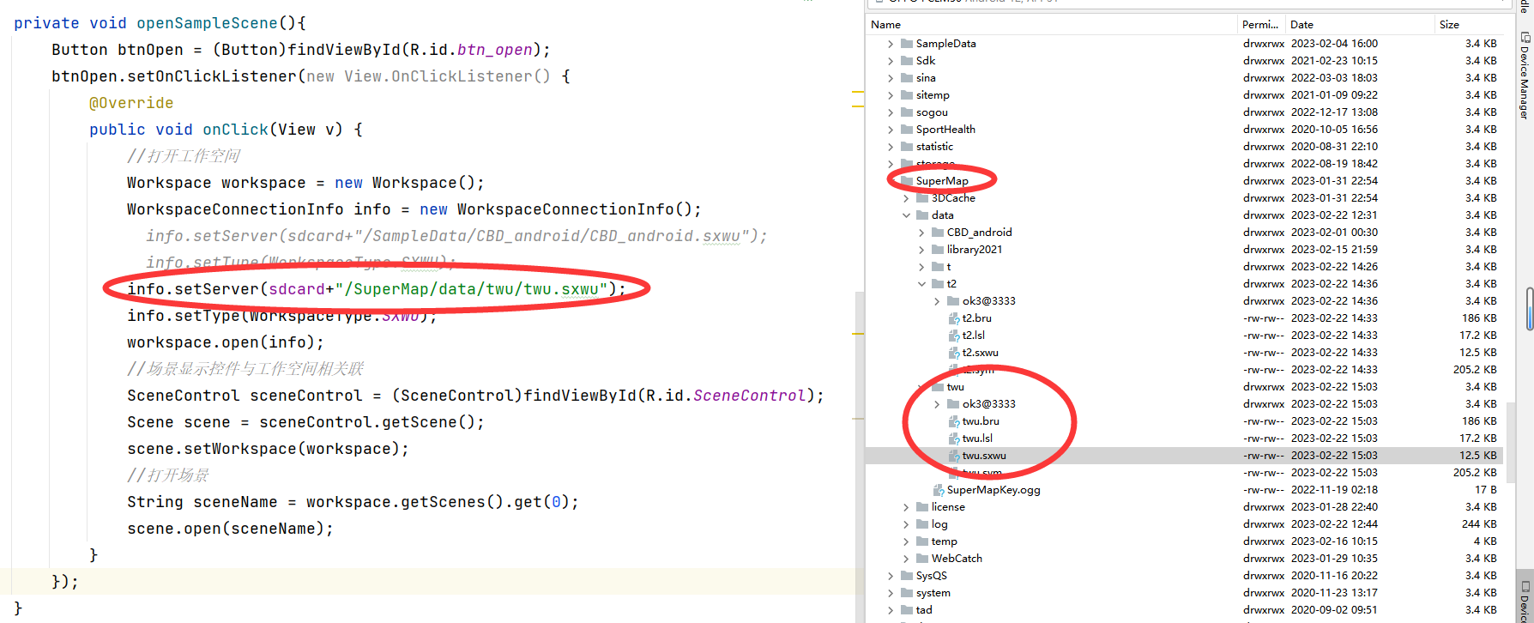Click the sogou folder icon
Viewport: 1534px width, 623px height.
(907, 112)
